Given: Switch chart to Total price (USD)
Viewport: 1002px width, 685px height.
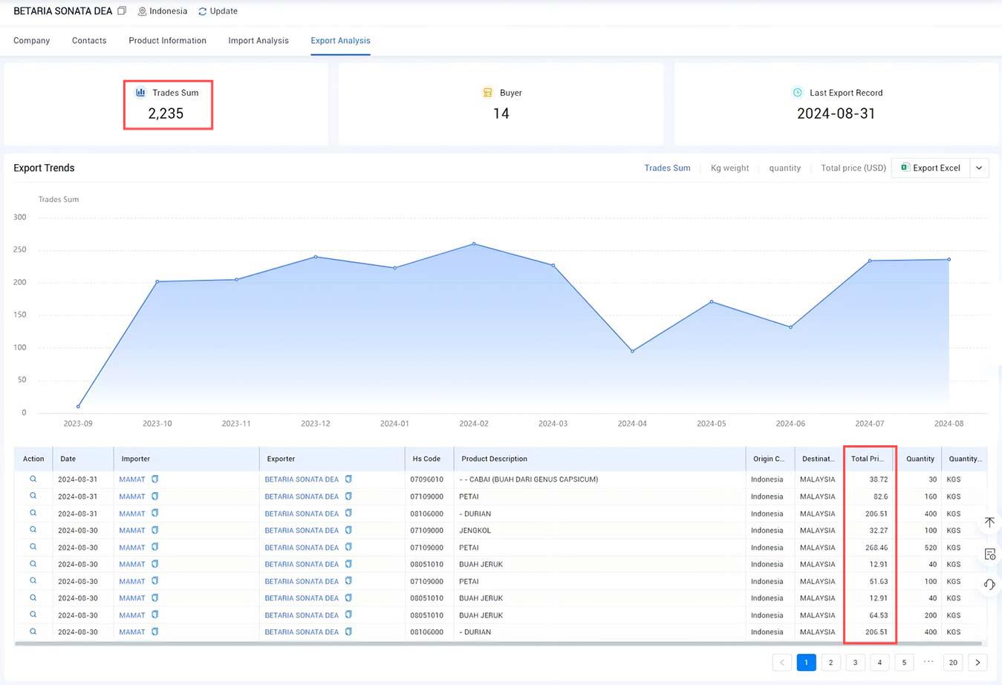Looking at the screenshot, I should (853, 168).
